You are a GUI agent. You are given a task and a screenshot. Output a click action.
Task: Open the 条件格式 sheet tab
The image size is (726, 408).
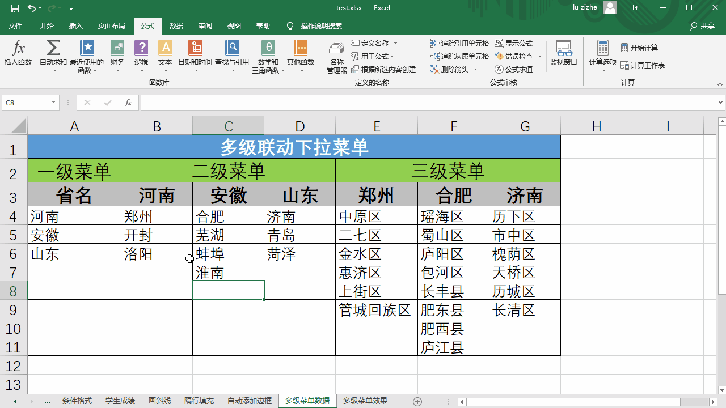click(x=77, y=401)
